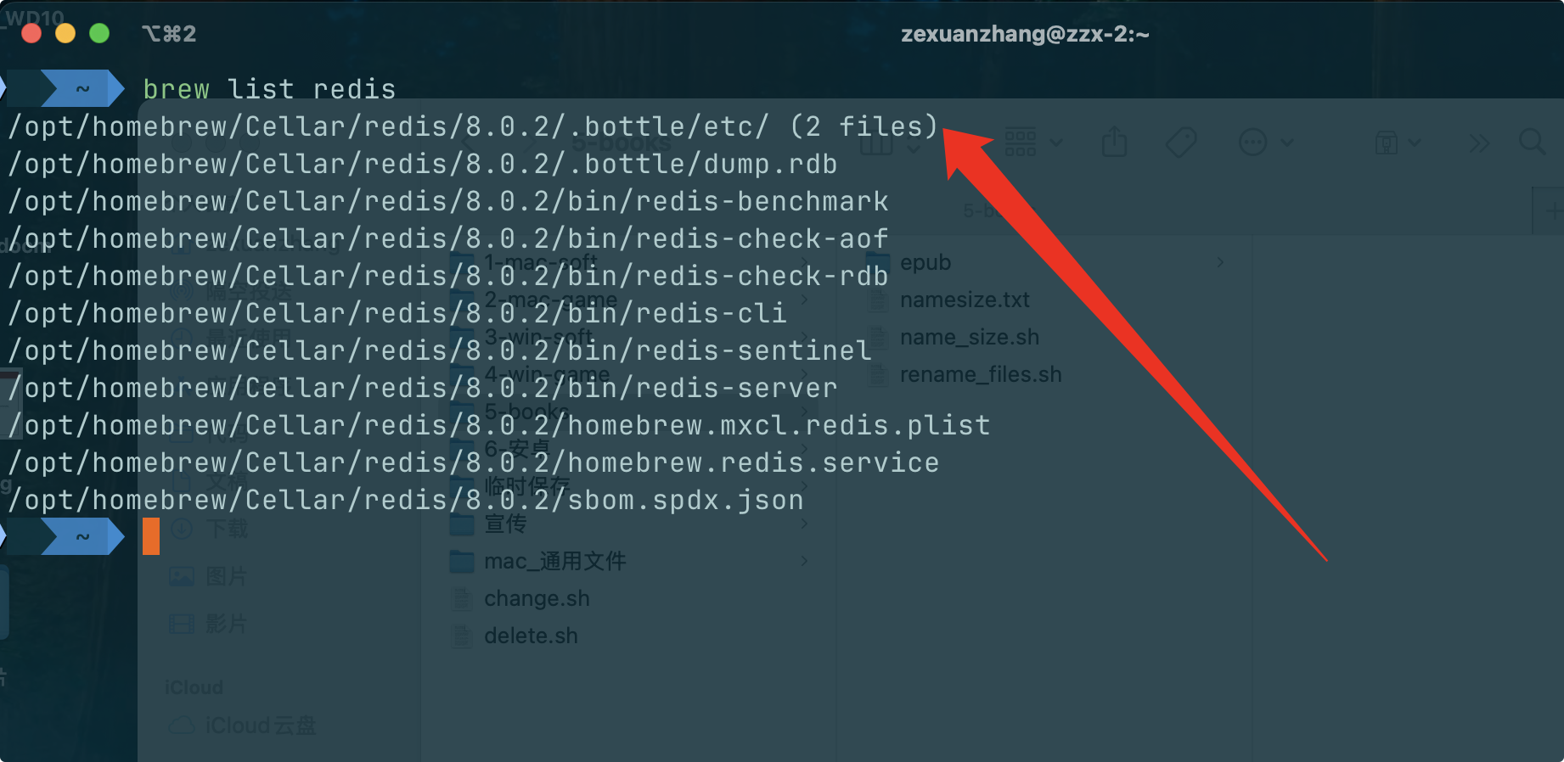Open the chevron next to the ellipsis menu
Viewport: 1564px width, 762px height.
[1287, 143]
